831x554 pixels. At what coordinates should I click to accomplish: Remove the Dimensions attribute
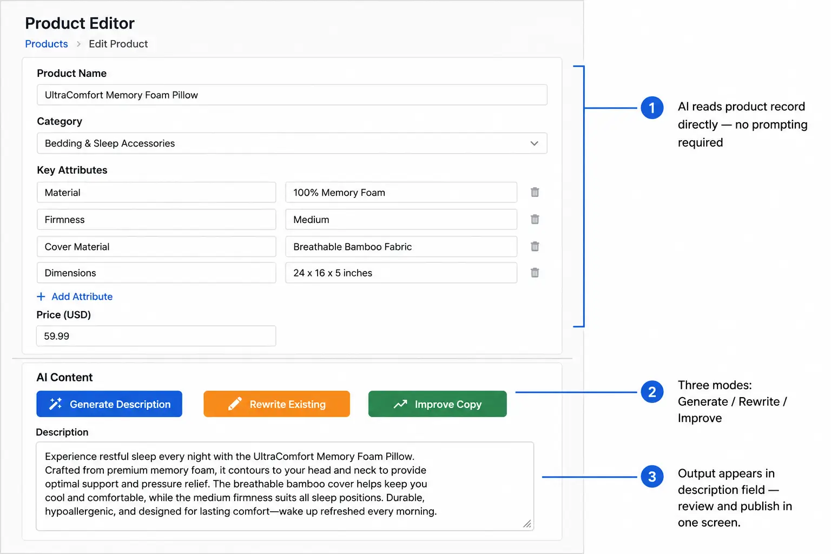coord(535,273)
